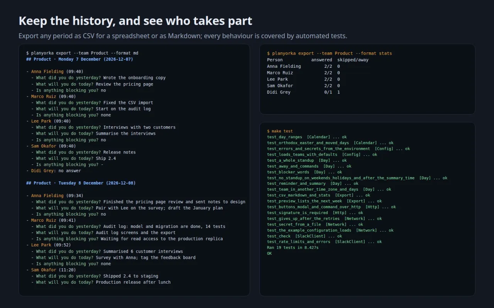Click "Waiting for read access to the production replica"
This screenshot has width=494, height=308.
(x=162, y=239)
